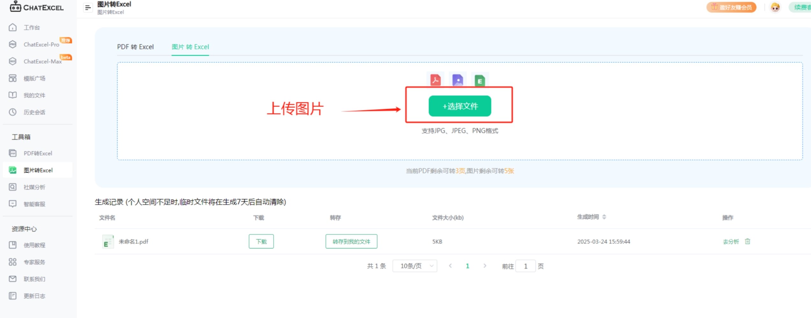Screen dimensions: 811x318
Task: Click 邀好友赚会员 in the top bar
Action: [x=731, y=7]
